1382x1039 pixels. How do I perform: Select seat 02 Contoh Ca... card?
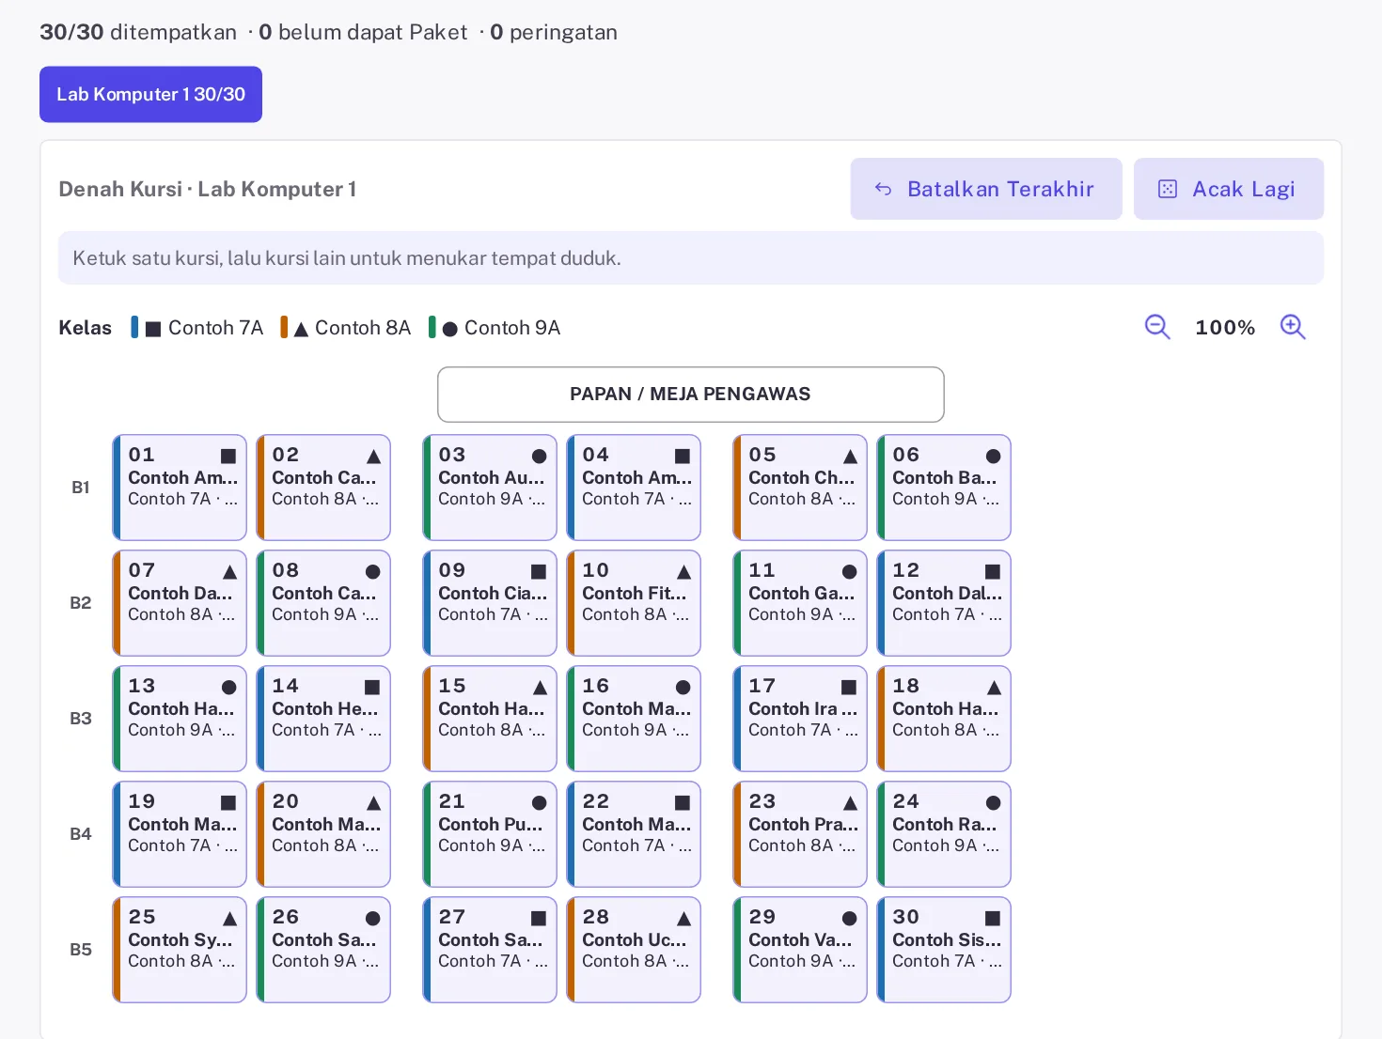point(323,488)
